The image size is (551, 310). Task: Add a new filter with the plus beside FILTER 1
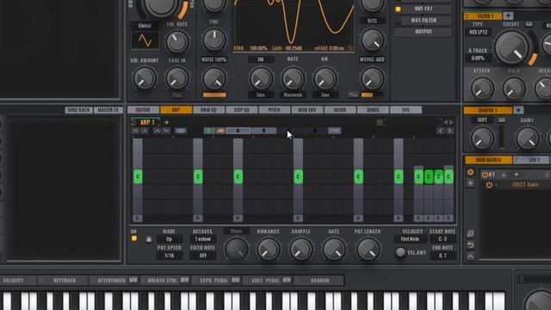point(508,15)
